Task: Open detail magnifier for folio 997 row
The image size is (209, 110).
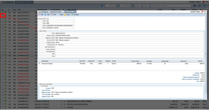Action: pyautogui.click(x=3, y=13)
